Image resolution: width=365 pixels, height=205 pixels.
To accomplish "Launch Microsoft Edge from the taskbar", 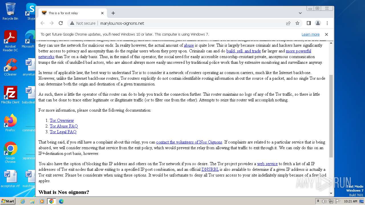I will [61, 201].
